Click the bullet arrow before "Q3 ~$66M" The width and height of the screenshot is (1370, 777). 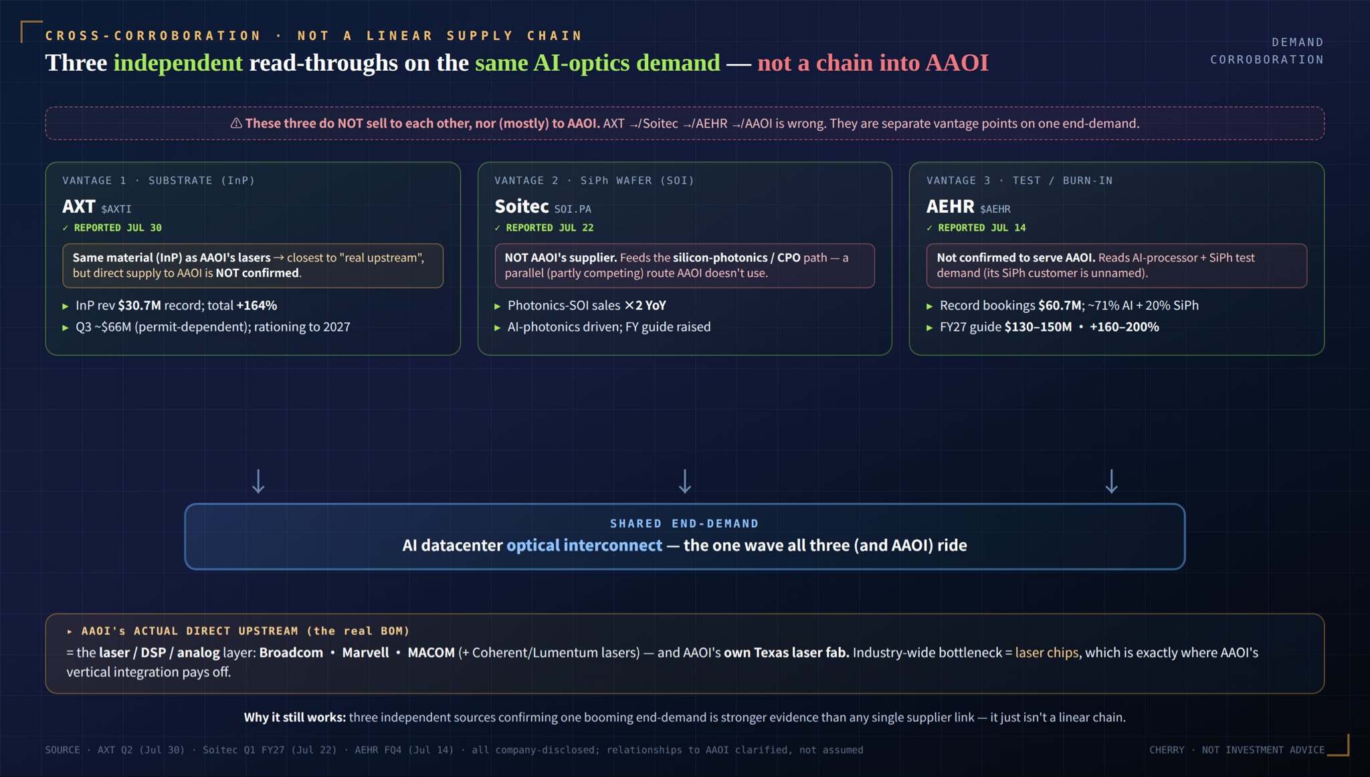66,328
